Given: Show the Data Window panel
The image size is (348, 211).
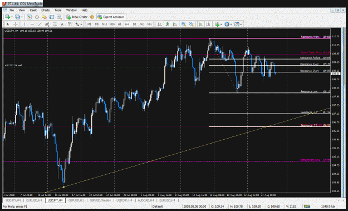Looking at the screenshot, I should [x=37, y=17].
